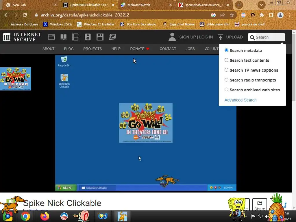Open the tab search dropdown arrow
The image size is (296, 222).
pos(261,5)
